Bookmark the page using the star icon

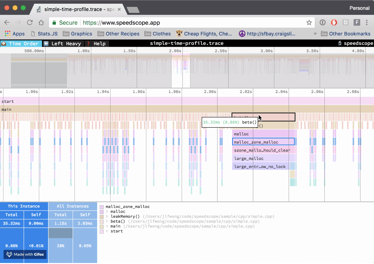point(309,22)
